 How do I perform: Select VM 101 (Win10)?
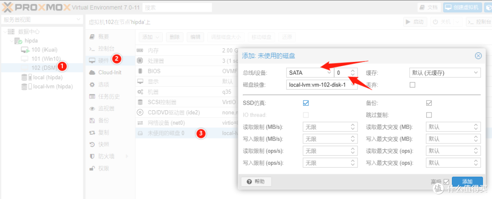coord(46,59)
